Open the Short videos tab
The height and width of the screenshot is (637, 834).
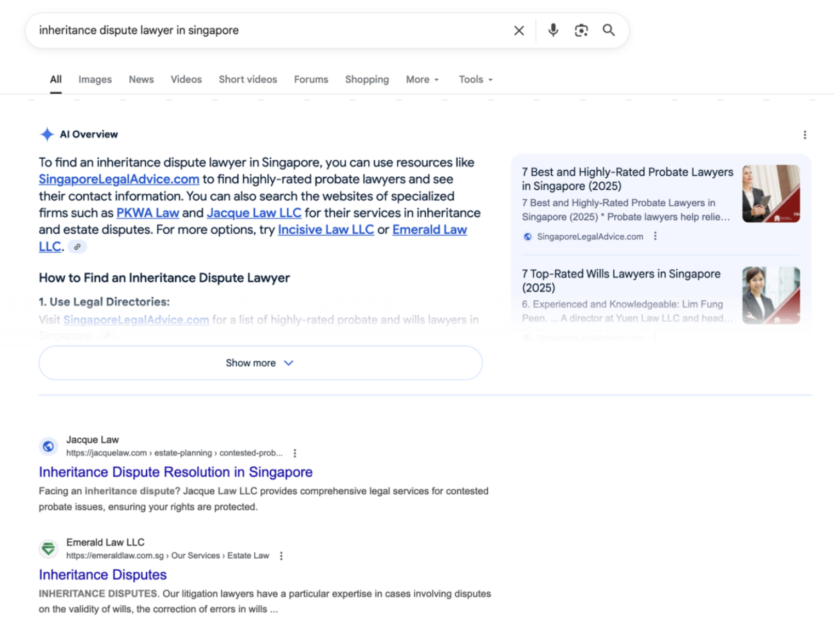248,79
